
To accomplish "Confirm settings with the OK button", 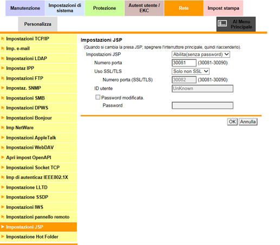I will click(x=232, y=122).
